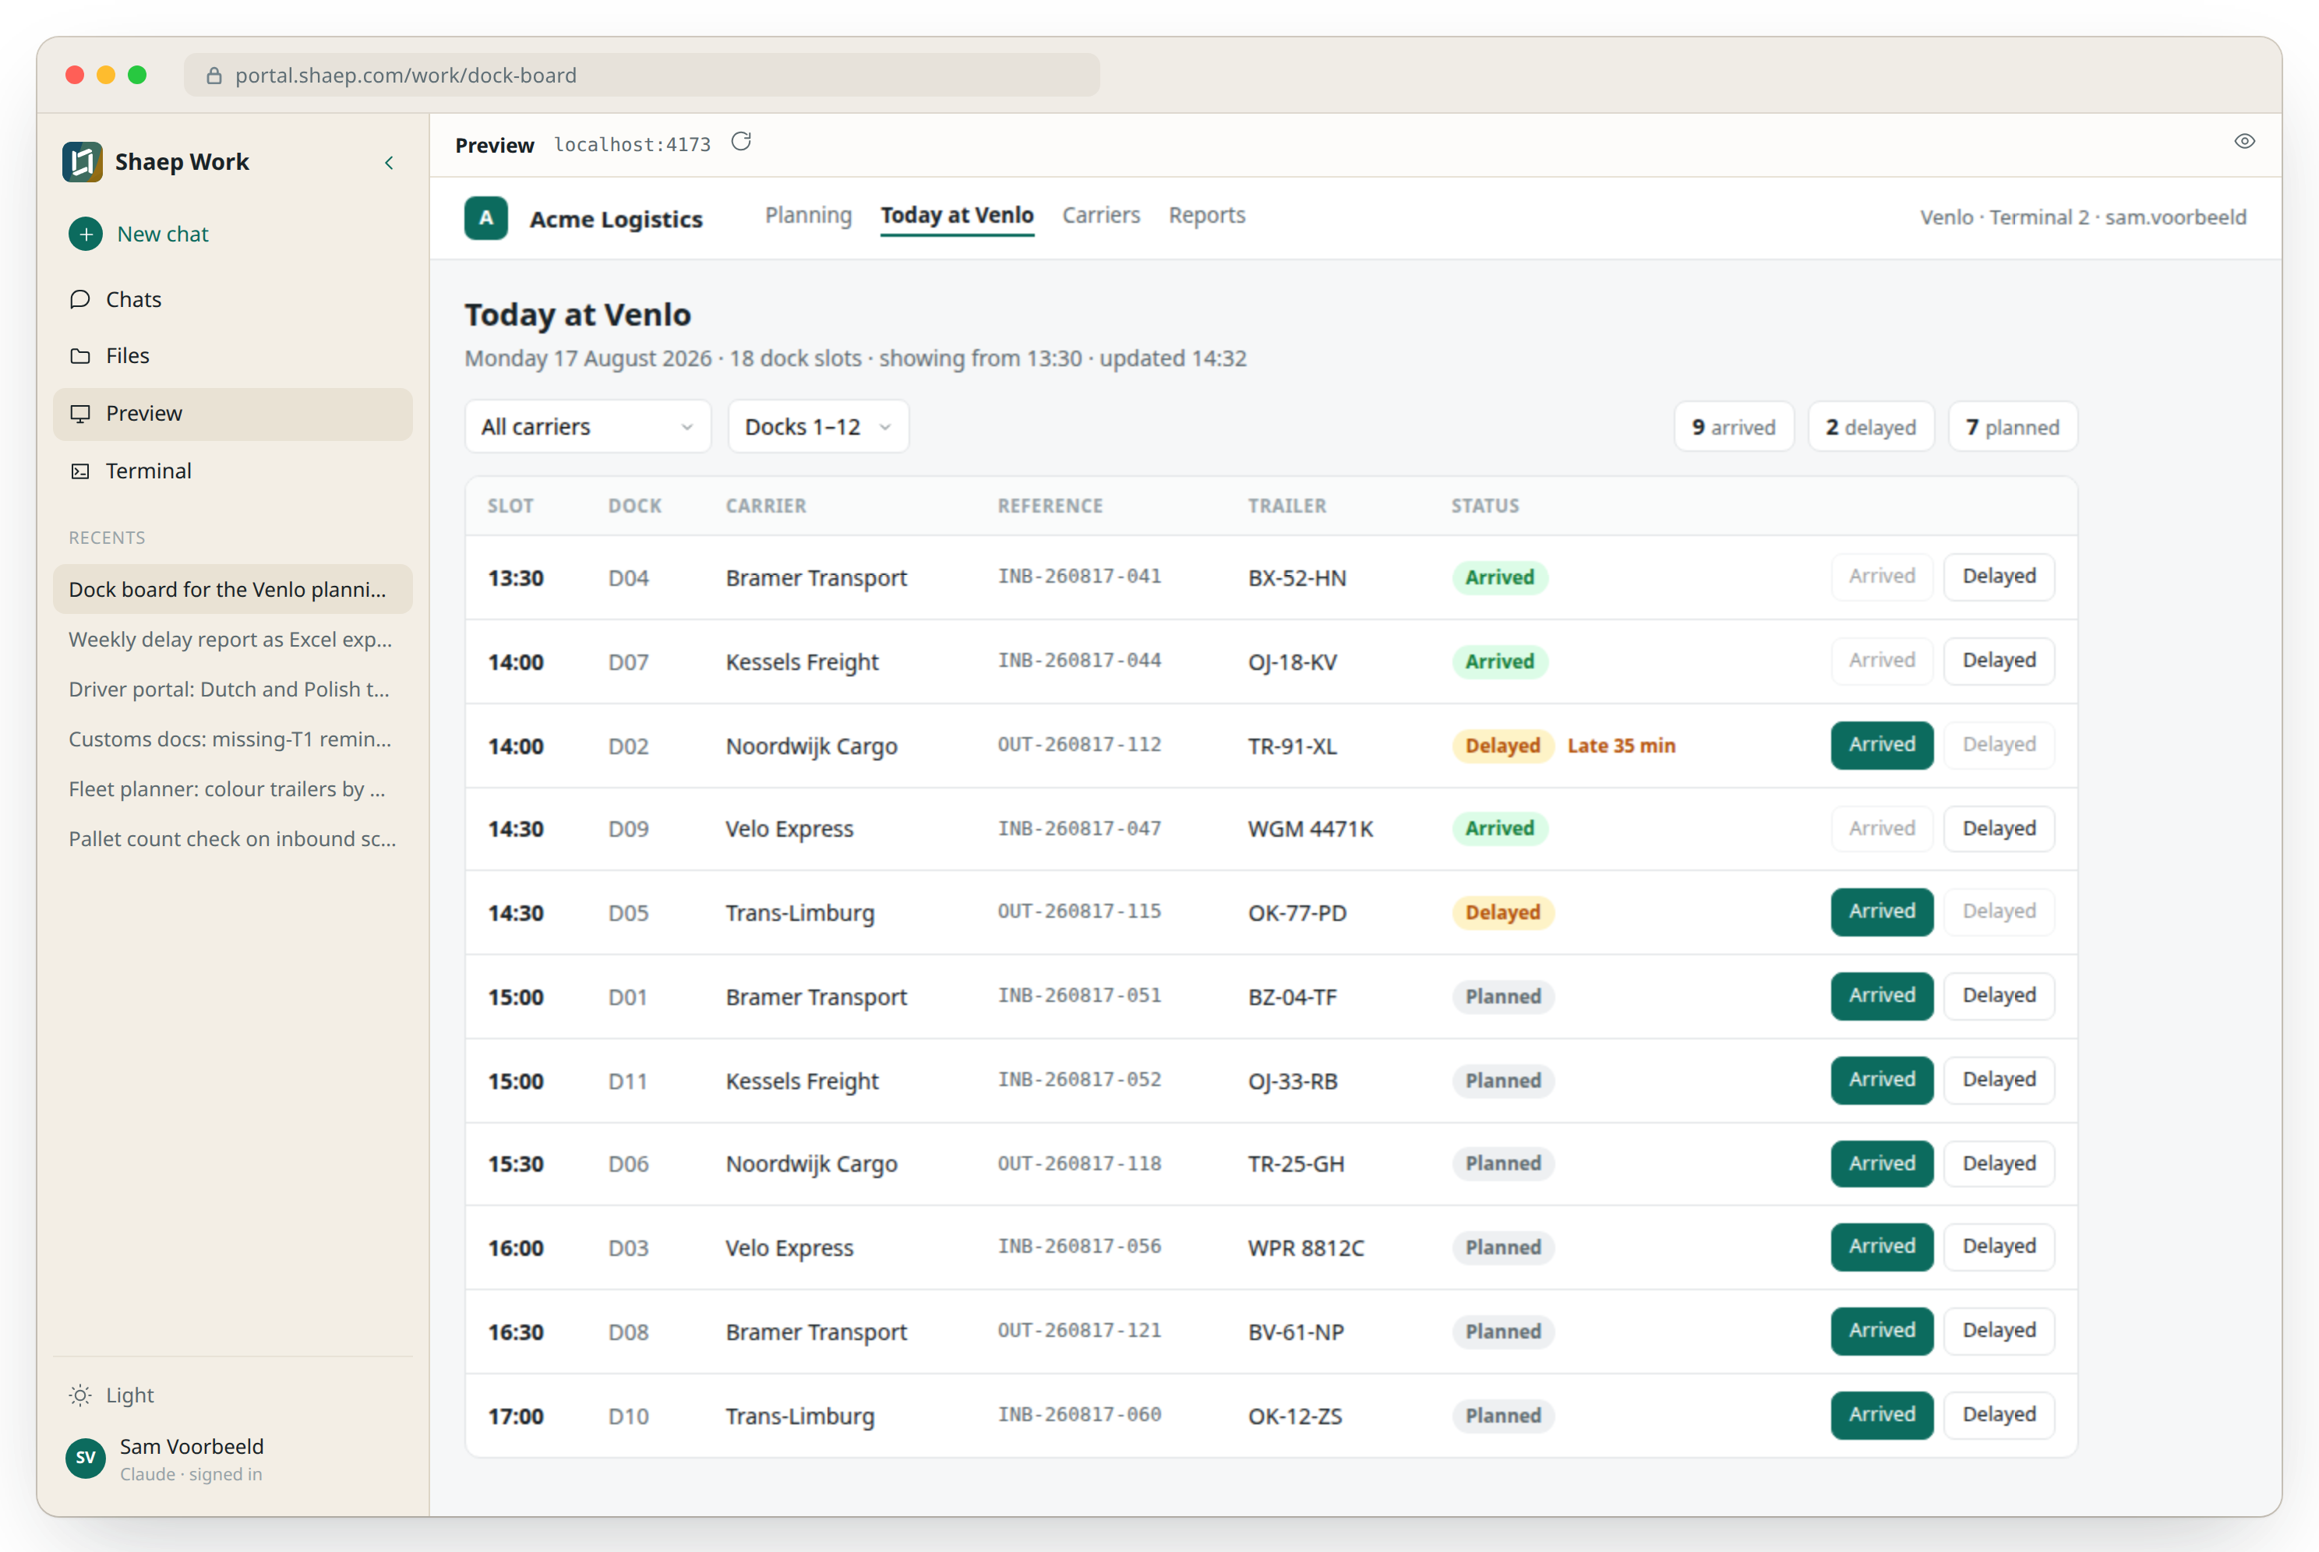Image resolution: width=2319 pixels, height=1552 pixels.
Task: Open the Docks 1–12 dropdown
Action: click(818, 427)
